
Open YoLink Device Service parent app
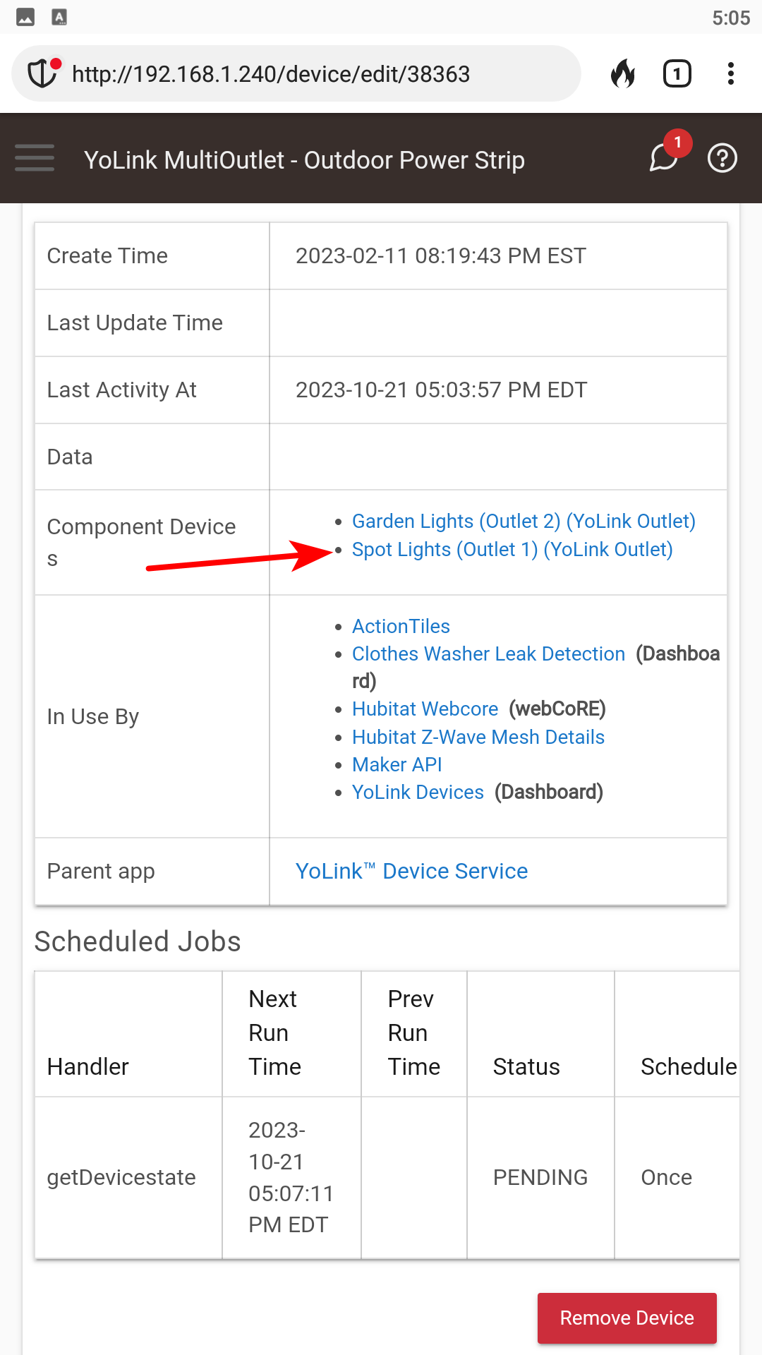pyautogui.click(x=411, y=872)
